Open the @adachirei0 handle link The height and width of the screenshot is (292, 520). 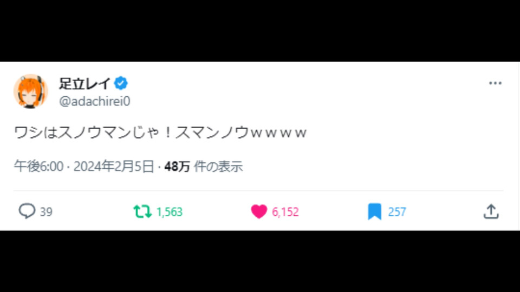[95, 101]
